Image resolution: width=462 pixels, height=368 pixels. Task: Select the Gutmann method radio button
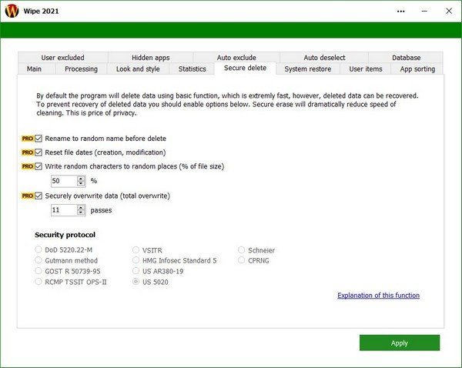tap(38, 261)
